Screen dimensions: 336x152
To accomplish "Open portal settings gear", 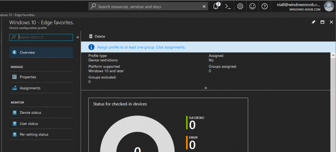I will [240, 6].
